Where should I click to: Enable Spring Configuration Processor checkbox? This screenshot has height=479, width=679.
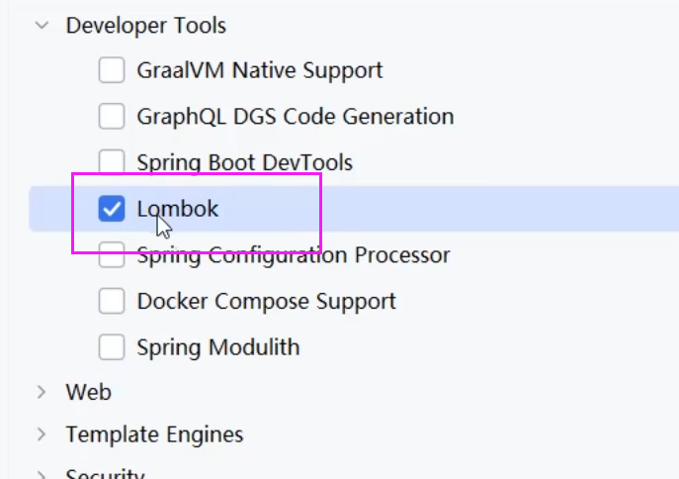[x=112, y=255]
